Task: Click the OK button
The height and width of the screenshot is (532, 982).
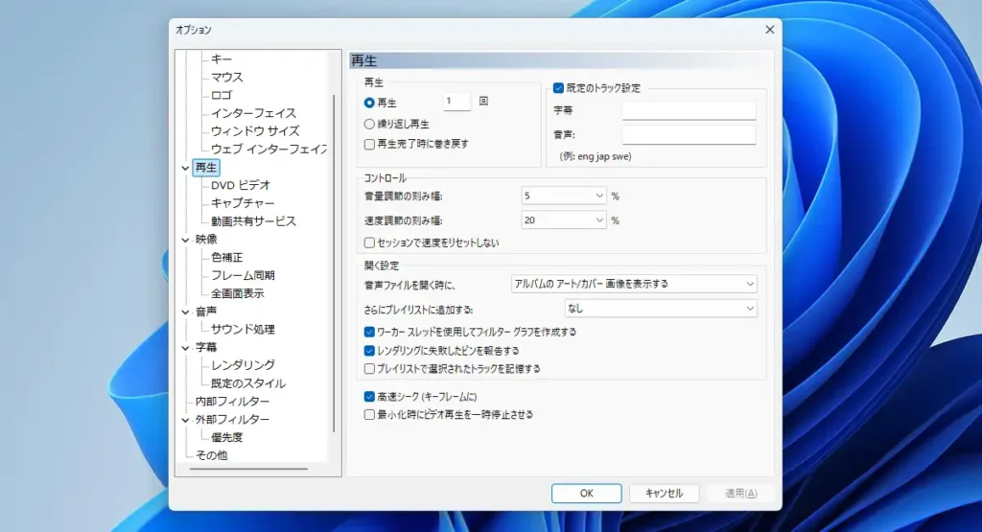Action: tap(586, 494)
